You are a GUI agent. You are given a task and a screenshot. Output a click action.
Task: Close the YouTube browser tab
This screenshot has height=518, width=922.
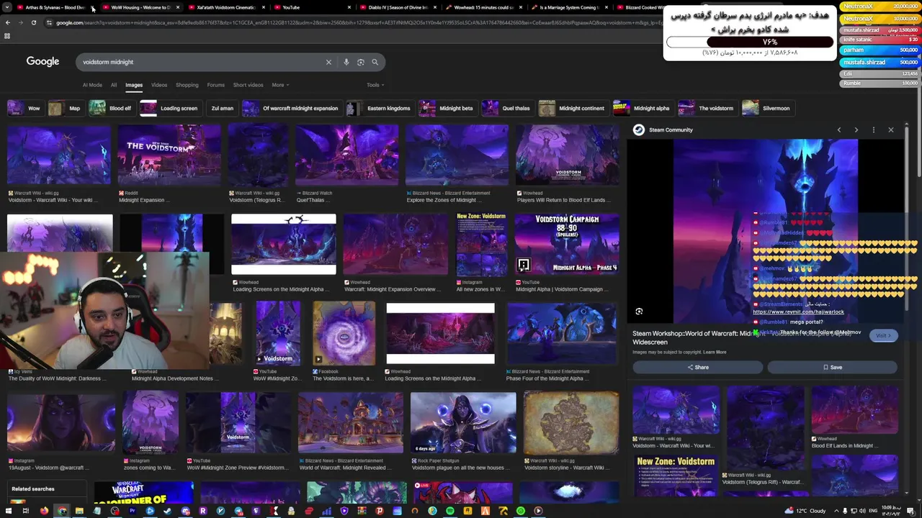[x=349, y=7]
